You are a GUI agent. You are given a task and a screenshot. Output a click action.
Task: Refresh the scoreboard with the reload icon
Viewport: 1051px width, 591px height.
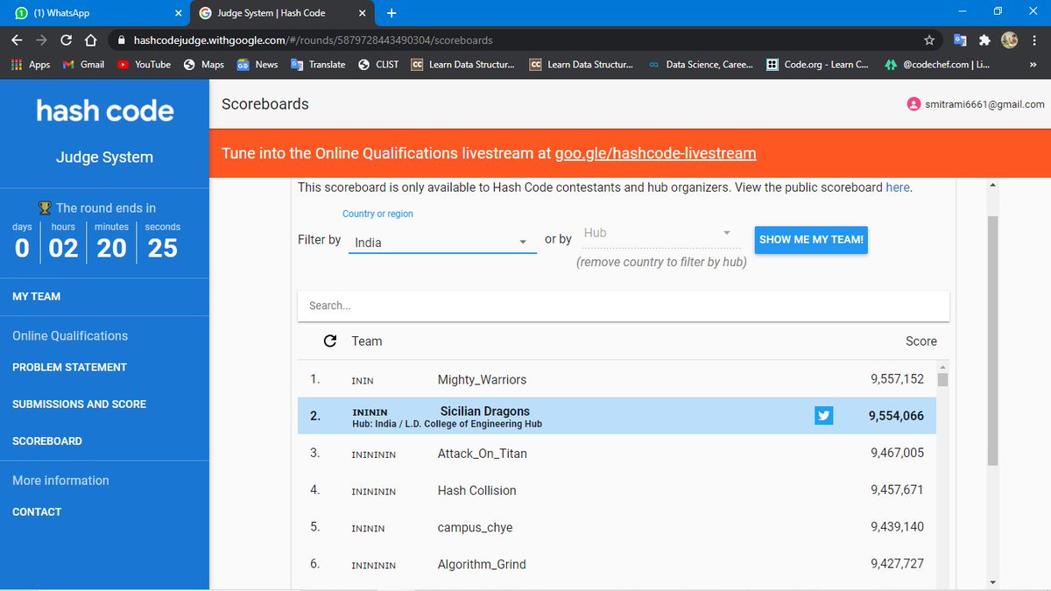coord(330,341)
